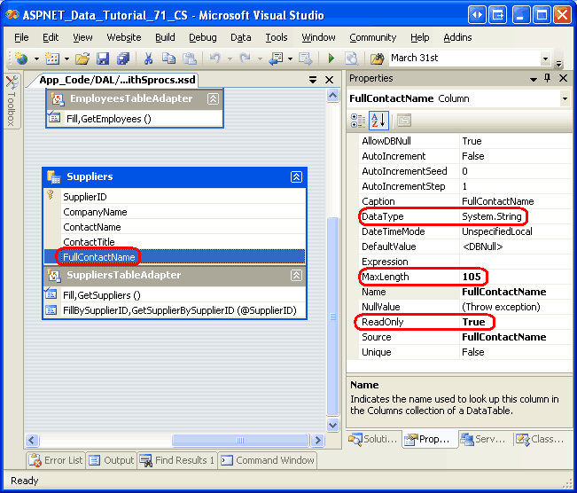This screenshot has width=577, height=493.
Task: Switch to the Error List tab
Action: pyautogui.click(x=56, y=460)
